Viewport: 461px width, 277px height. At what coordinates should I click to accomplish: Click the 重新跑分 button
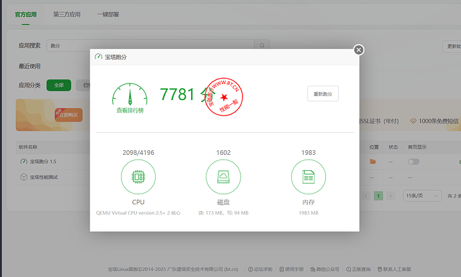323,93
